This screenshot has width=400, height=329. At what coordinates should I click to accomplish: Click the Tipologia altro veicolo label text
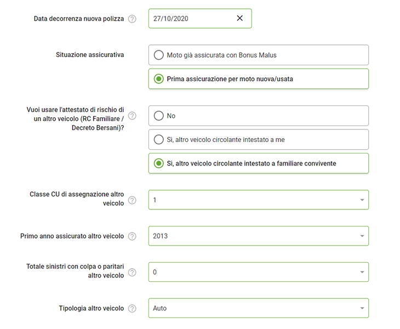point(91,308)
